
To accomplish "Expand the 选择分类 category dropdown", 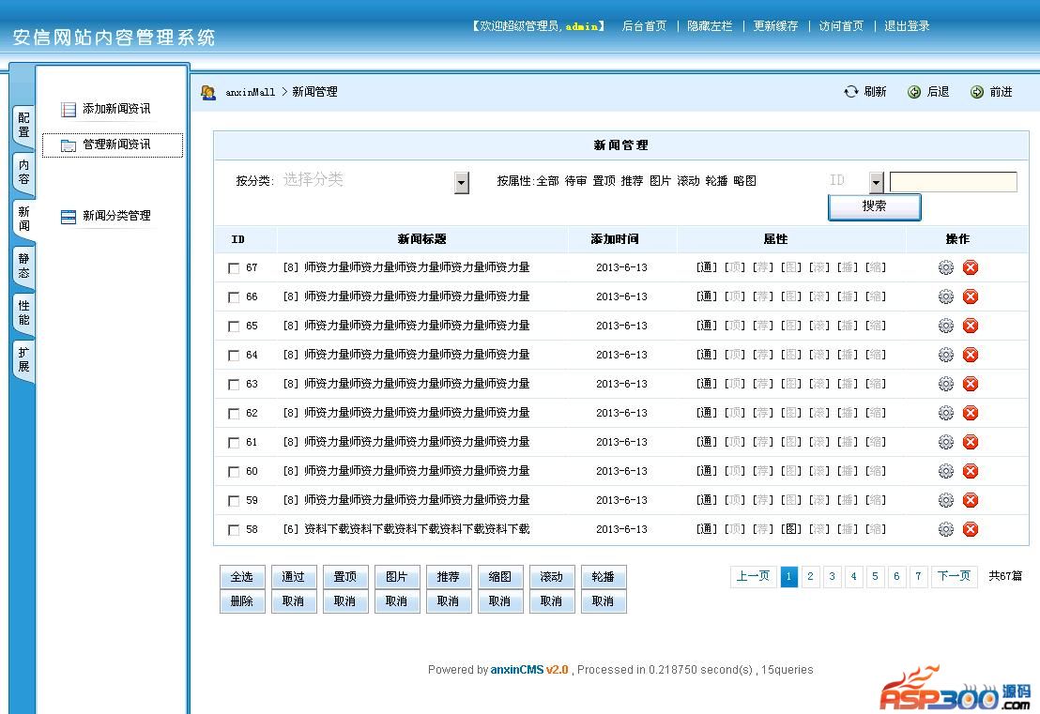I will pyautogui.click(x=461, y=182).
